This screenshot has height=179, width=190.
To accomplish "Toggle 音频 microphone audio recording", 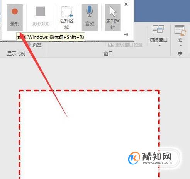I will 90,17.
